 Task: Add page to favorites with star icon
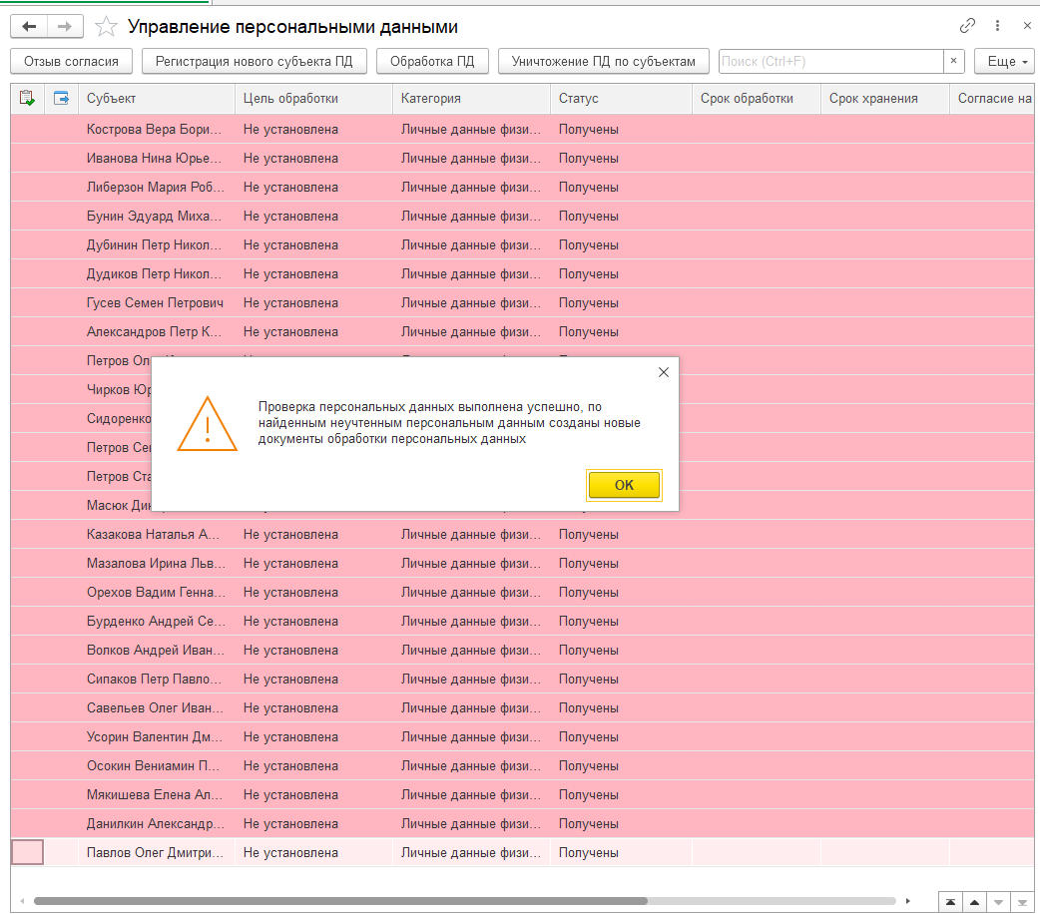[106, 27]
